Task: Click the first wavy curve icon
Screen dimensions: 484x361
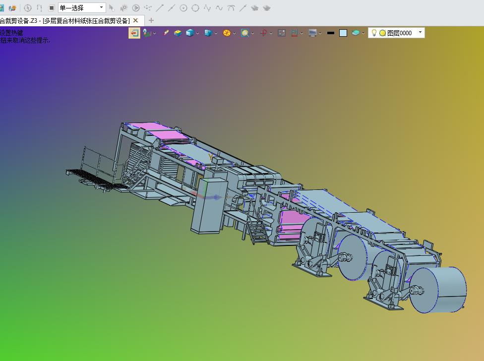Action: coord(207,8)
